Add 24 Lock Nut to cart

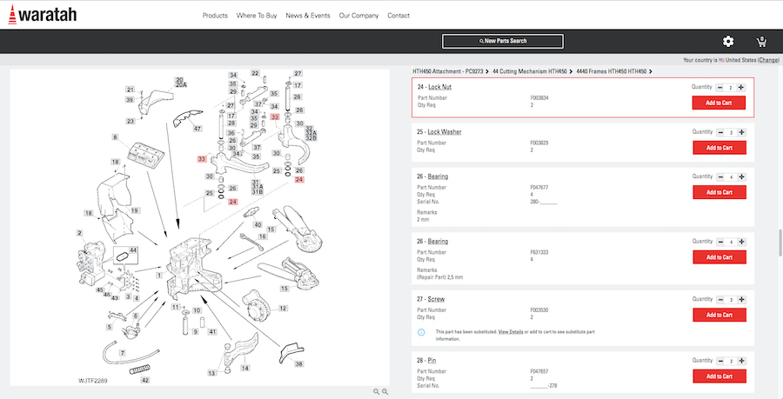pyautogui.click(x=719, y=103)
